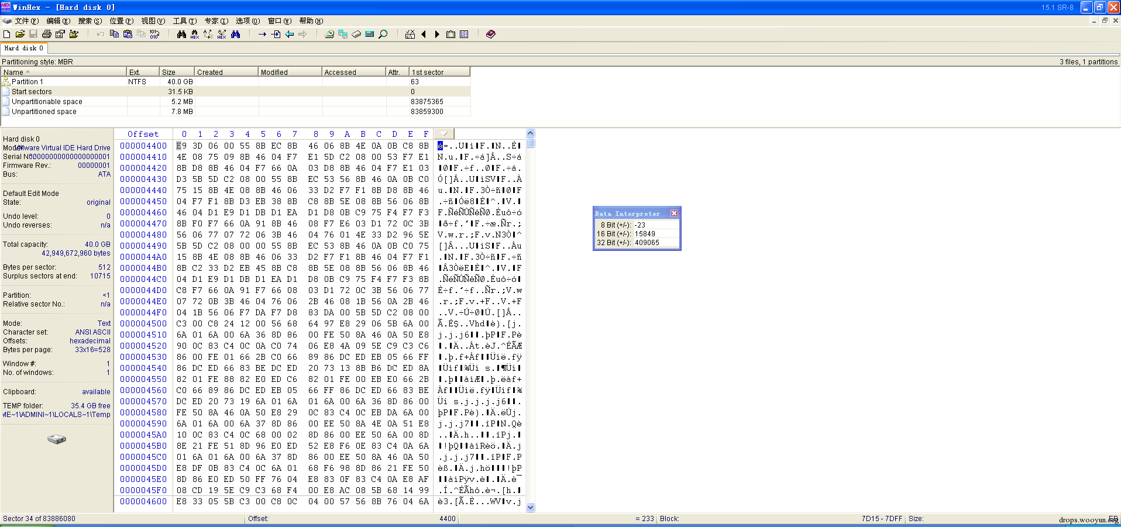Screen dimensions: 1121x527
Task: Sort the list by Accessed column
Action: 354,72
